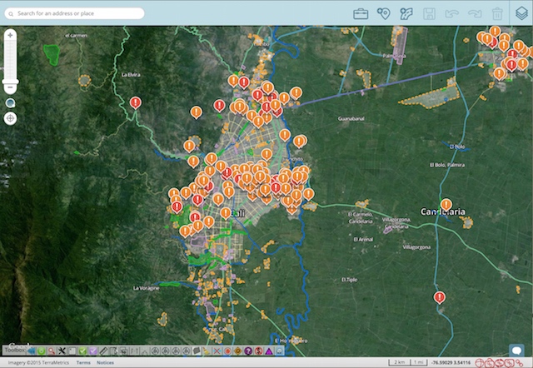This screenshot has height=368, width=533.
Task: Click the purple checkmark Toolbox icon
Action: pos(92,351)
